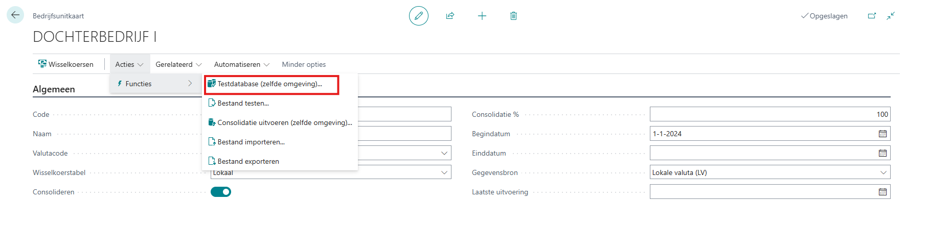Open calendar picker for Begindatum

tap(882, 134)
